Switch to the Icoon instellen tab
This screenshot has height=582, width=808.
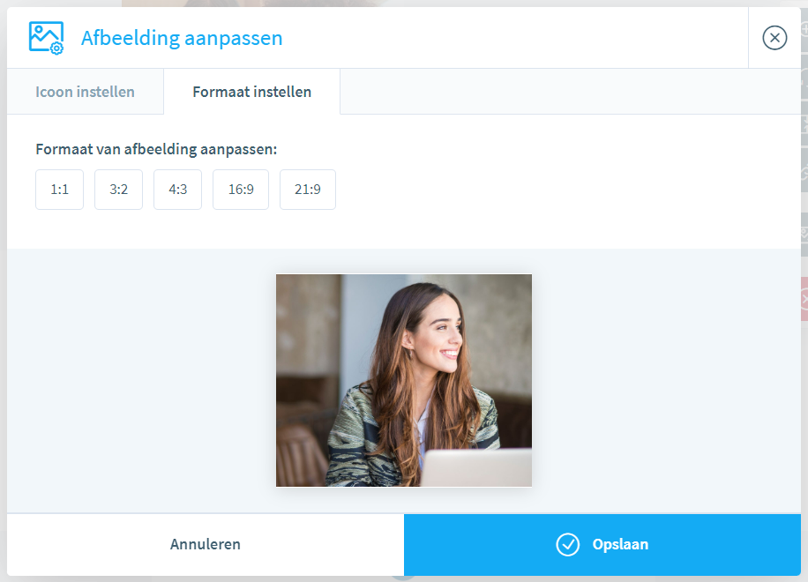85,91
